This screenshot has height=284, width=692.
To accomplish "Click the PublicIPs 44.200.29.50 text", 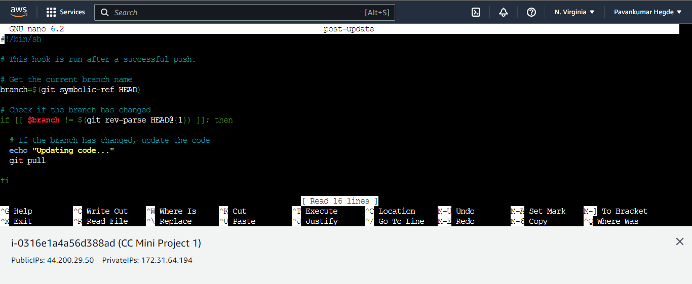I will click(x=53, y=260).
